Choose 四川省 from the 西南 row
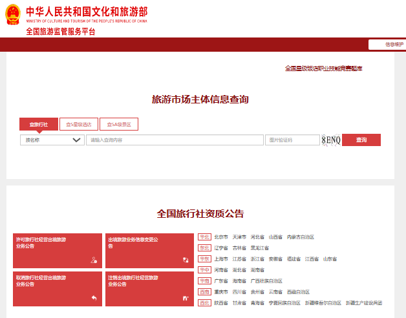Image resolution: width=406 pixels, height=318 pixels. (x=239, y=292)
